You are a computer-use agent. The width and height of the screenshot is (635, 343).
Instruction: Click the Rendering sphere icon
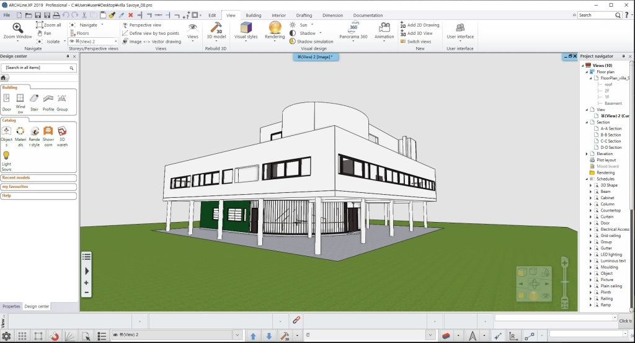(275, 27)
